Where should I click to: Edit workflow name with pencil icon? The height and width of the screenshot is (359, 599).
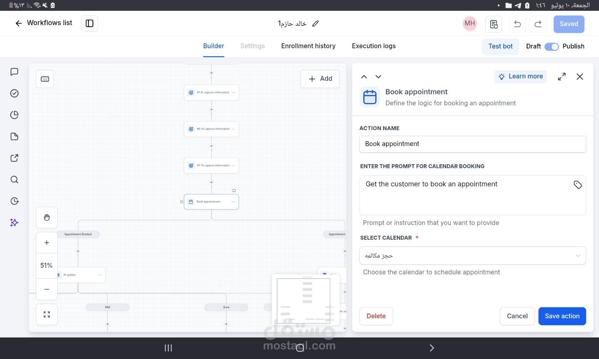coord(316,24)
